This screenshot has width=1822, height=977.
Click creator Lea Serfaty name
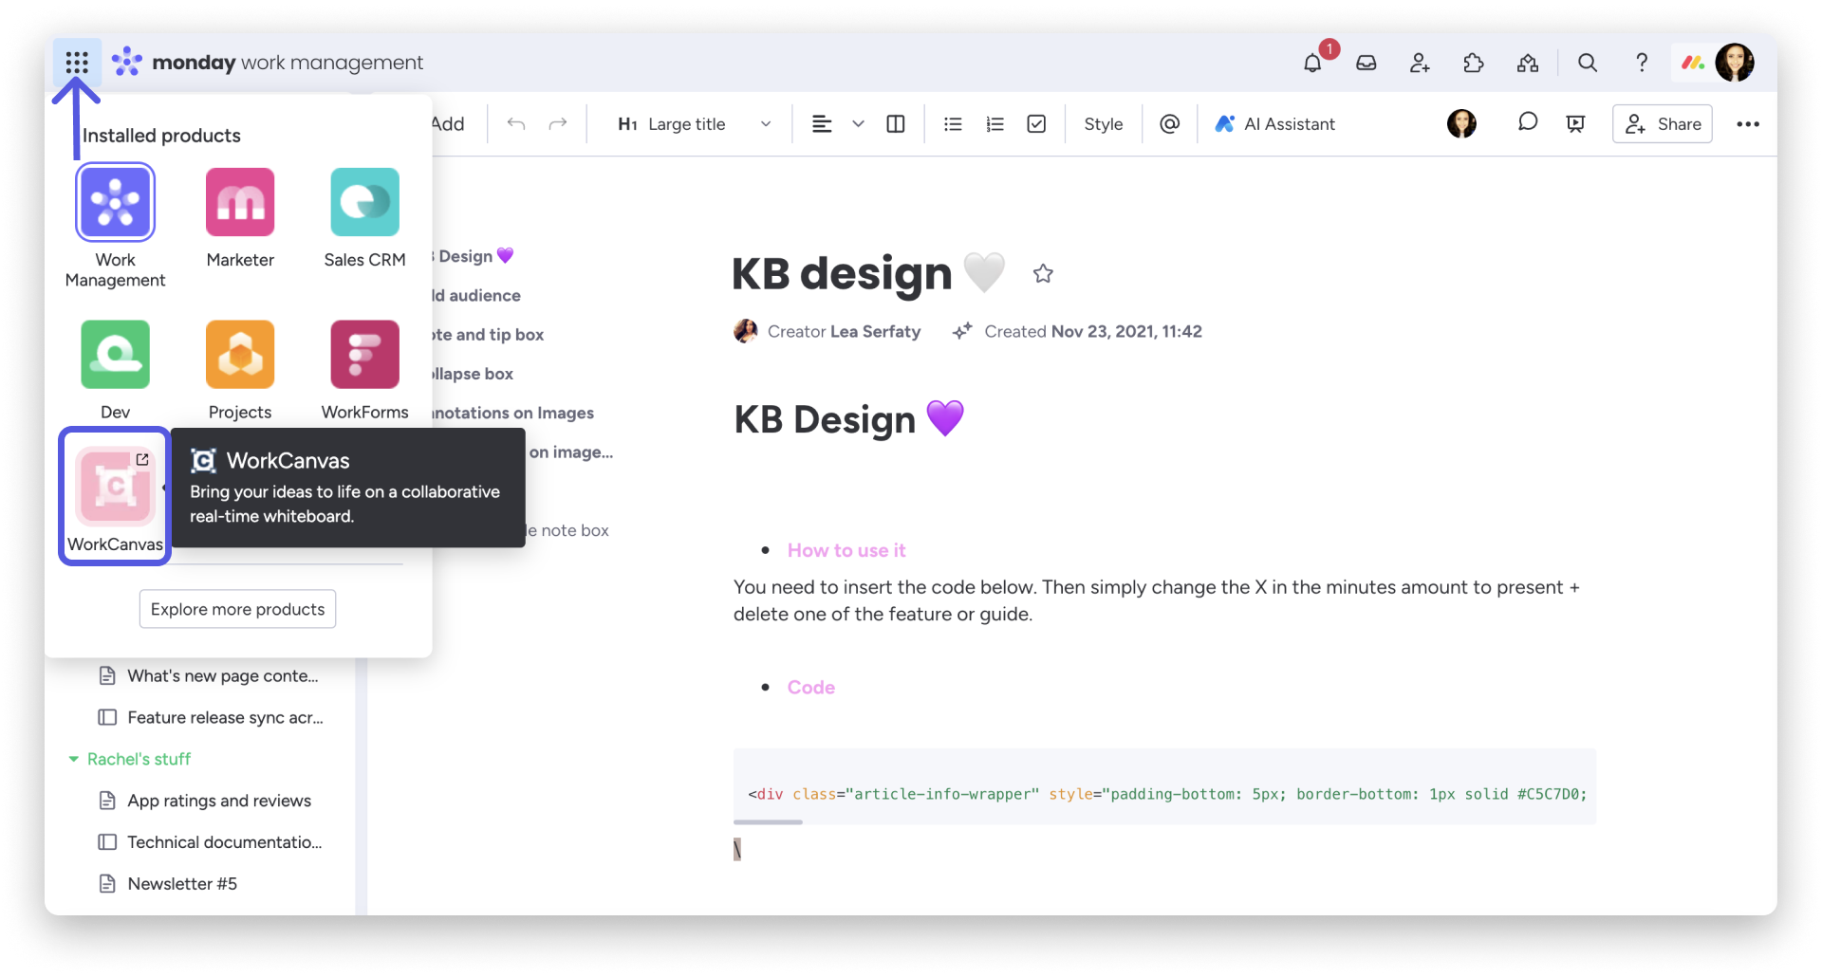875,332
